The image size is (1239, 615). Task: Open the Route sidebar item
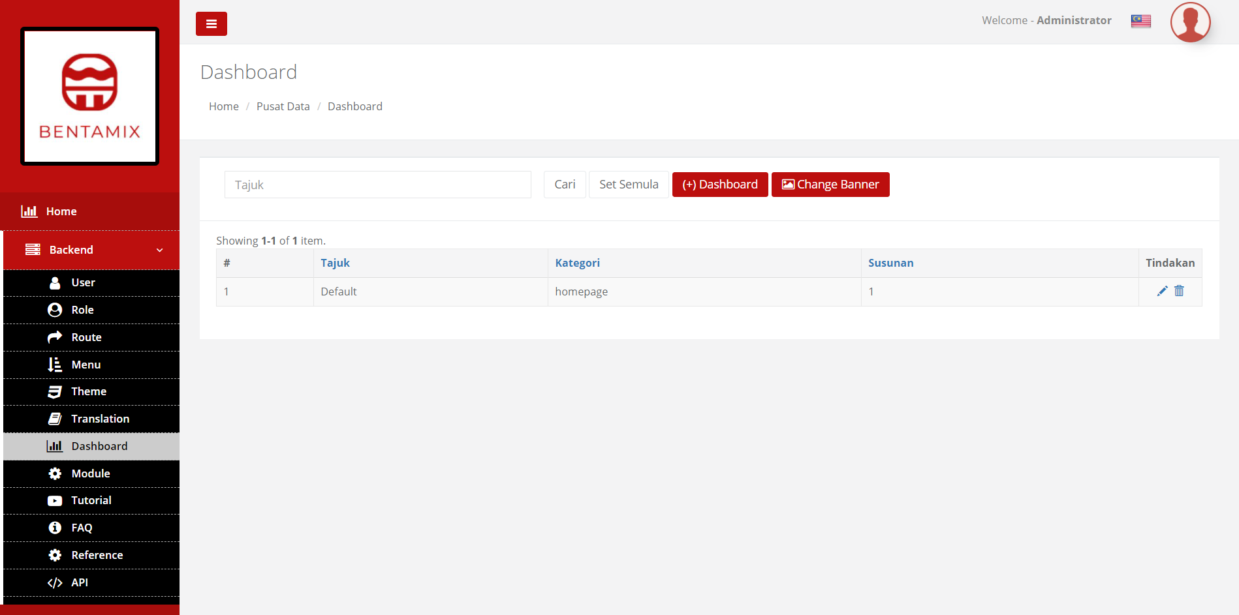coord(86,337)
